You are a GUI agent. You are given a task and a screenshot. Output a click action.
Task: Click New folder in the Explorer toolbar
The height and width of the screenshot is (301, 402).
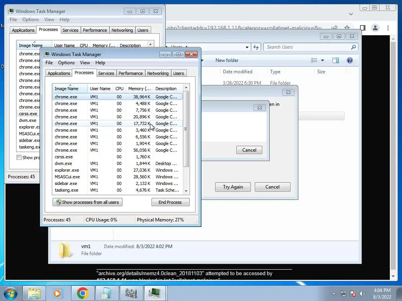click(227, 60)
